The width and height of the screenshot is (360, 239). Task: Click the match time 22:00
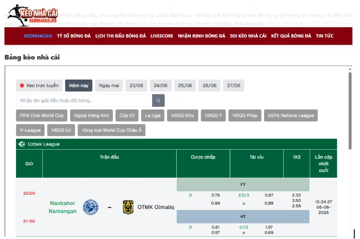click(x=29, y=193)
